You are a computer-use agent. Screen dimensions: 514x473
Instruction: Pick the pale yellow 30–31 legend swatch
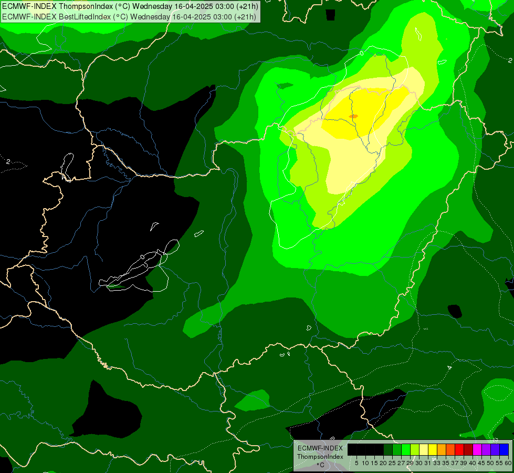coord(424,449)
